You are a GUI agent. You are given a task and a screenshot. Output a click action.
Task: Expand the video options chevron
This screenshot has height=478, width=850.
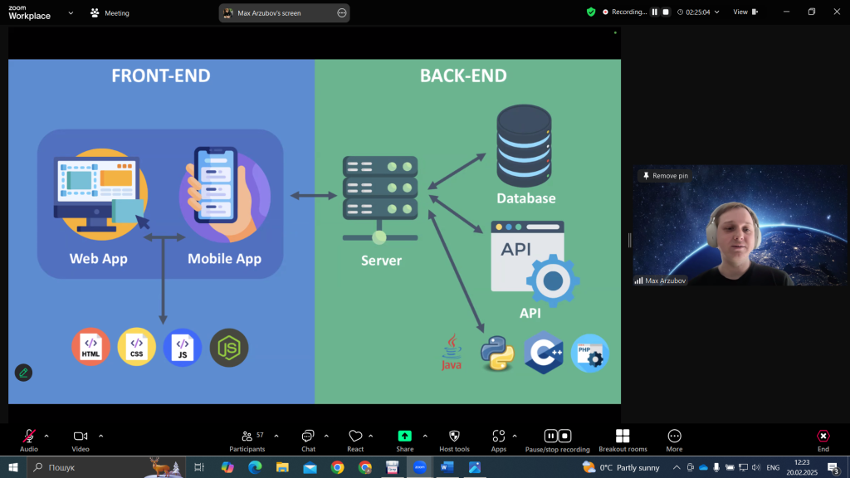point(101,436)
